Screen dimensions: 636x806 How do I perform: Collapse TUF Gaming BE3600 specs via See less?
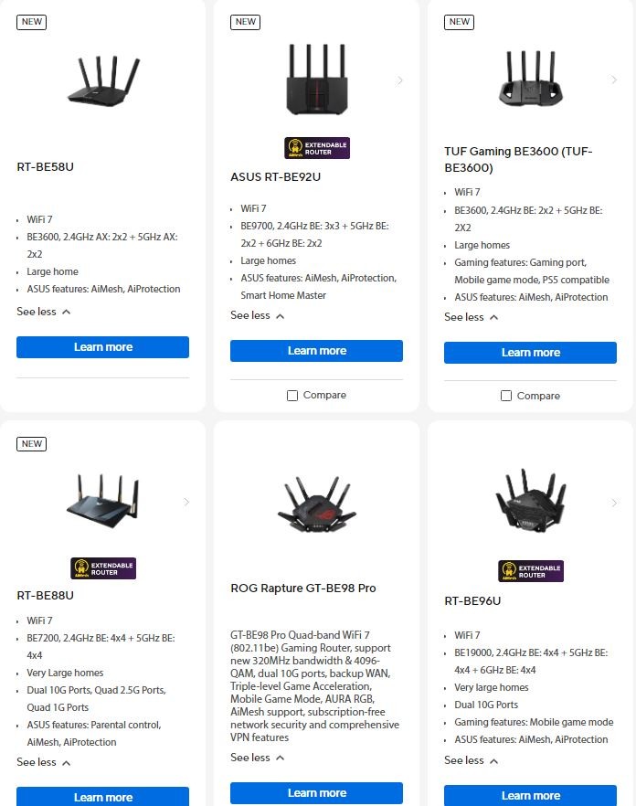click(471, 317)
